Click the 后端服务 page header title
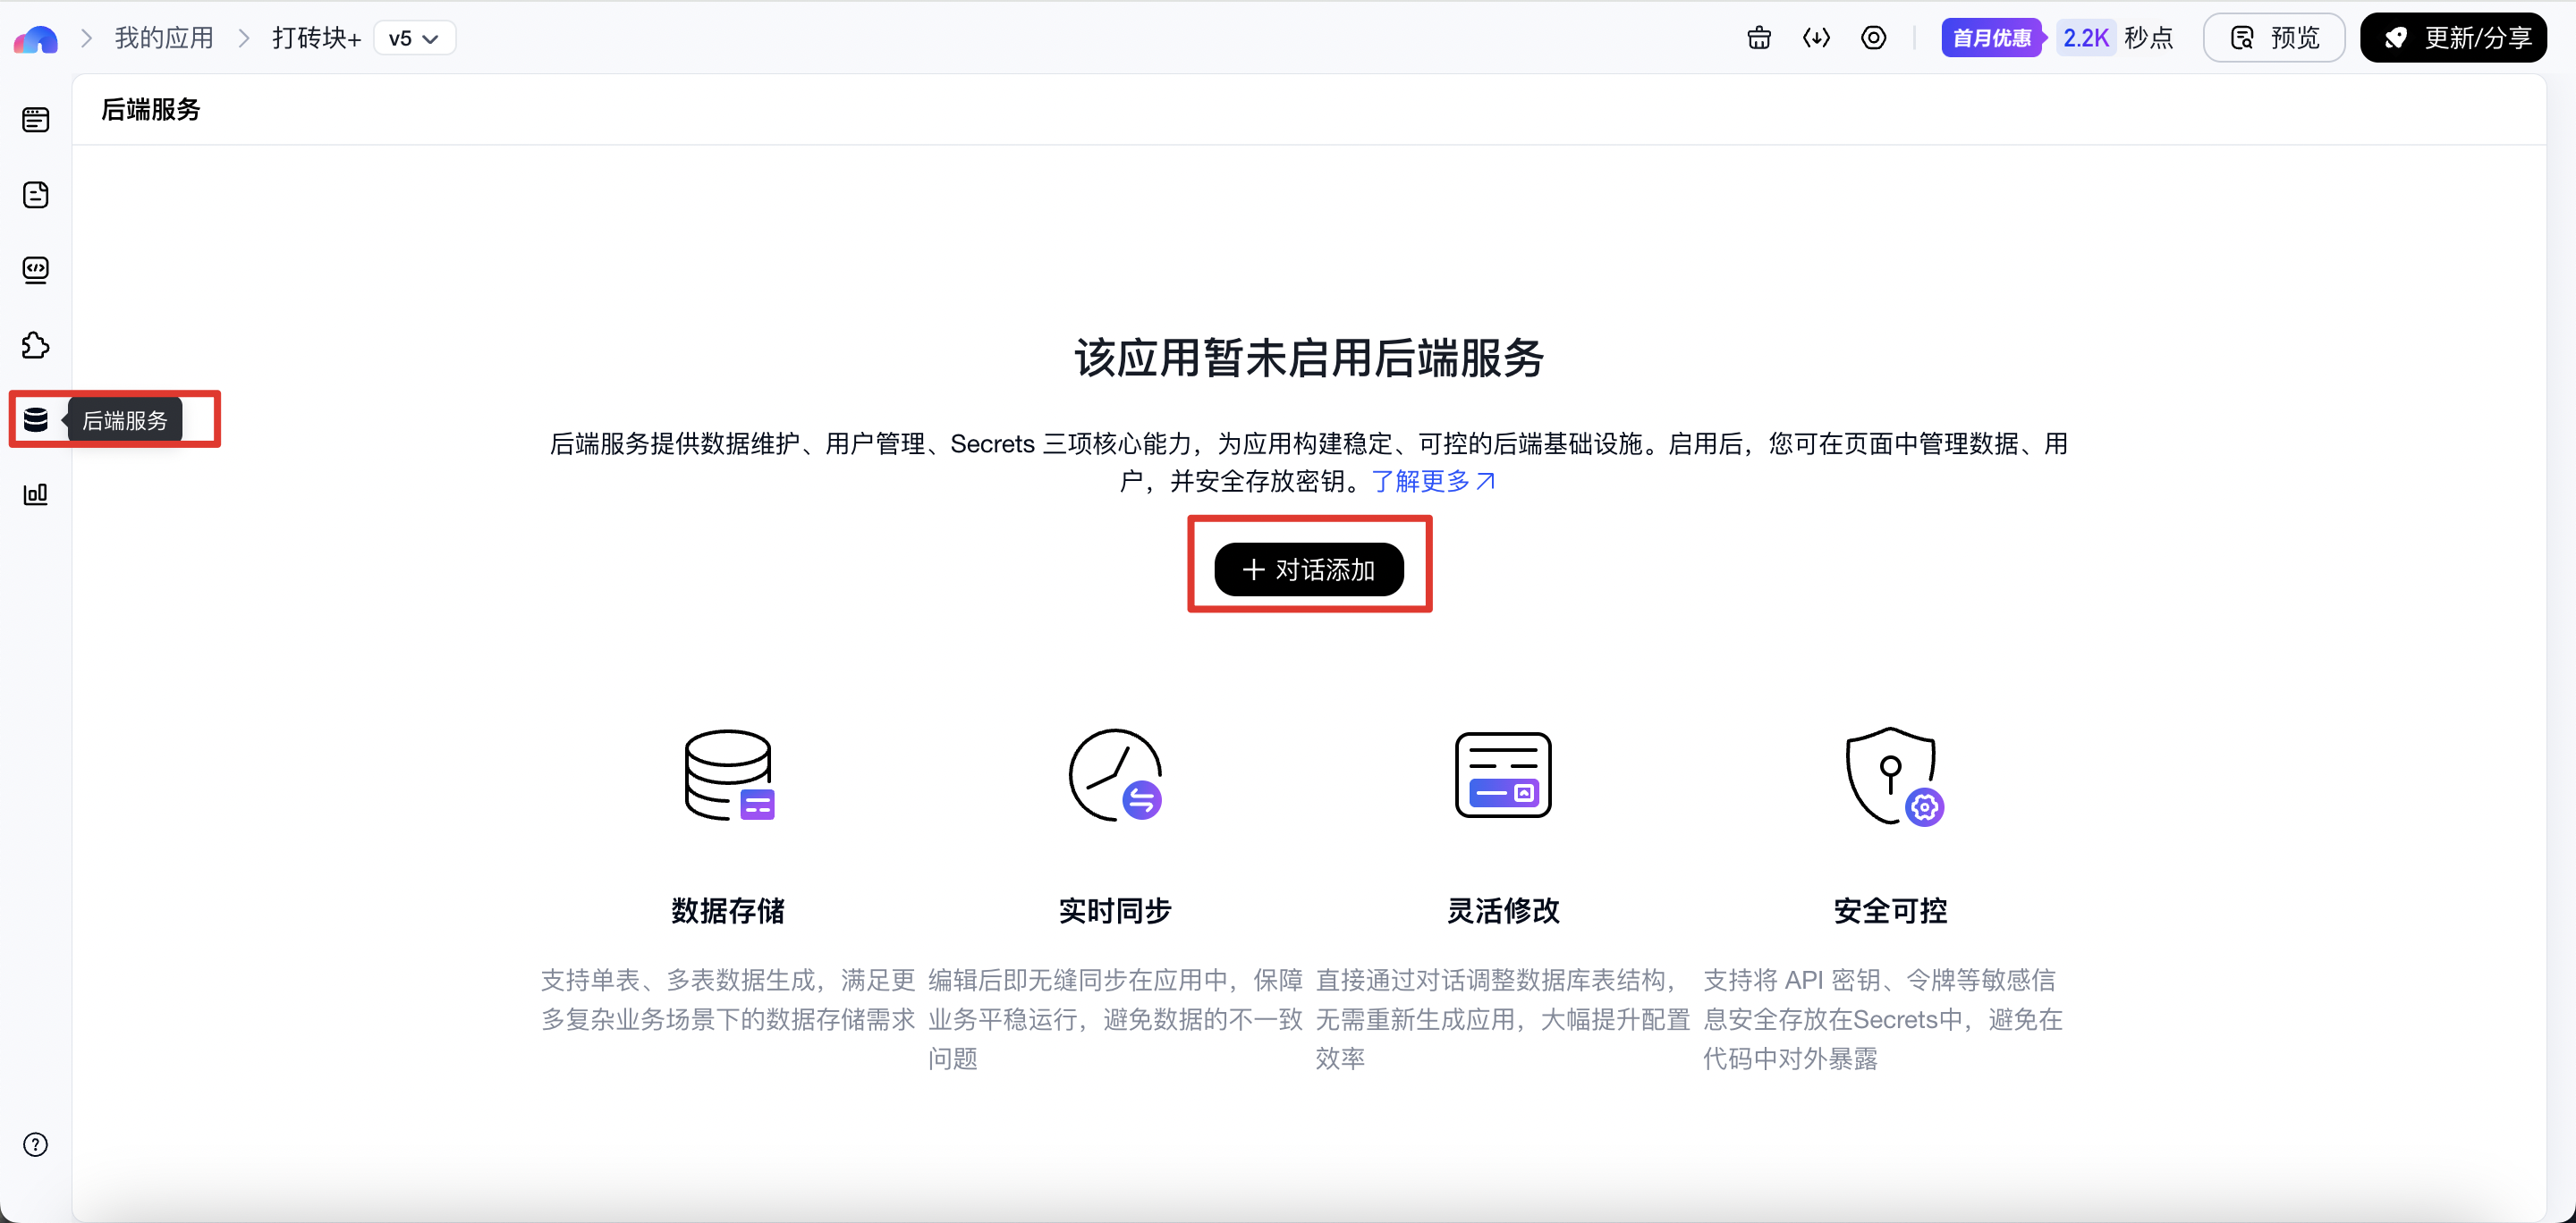 [x=151, y=110]
